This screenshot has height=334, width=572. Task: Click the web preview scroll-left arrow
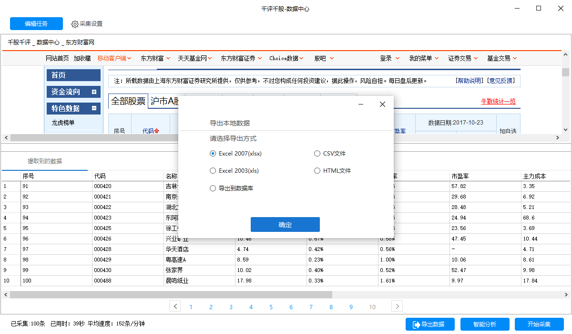click(x=5, y=137)
